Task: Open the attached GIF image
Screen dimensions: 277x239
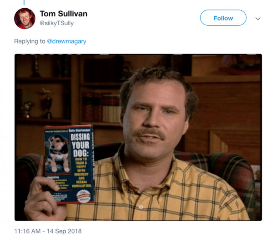Action: point(138,137)
